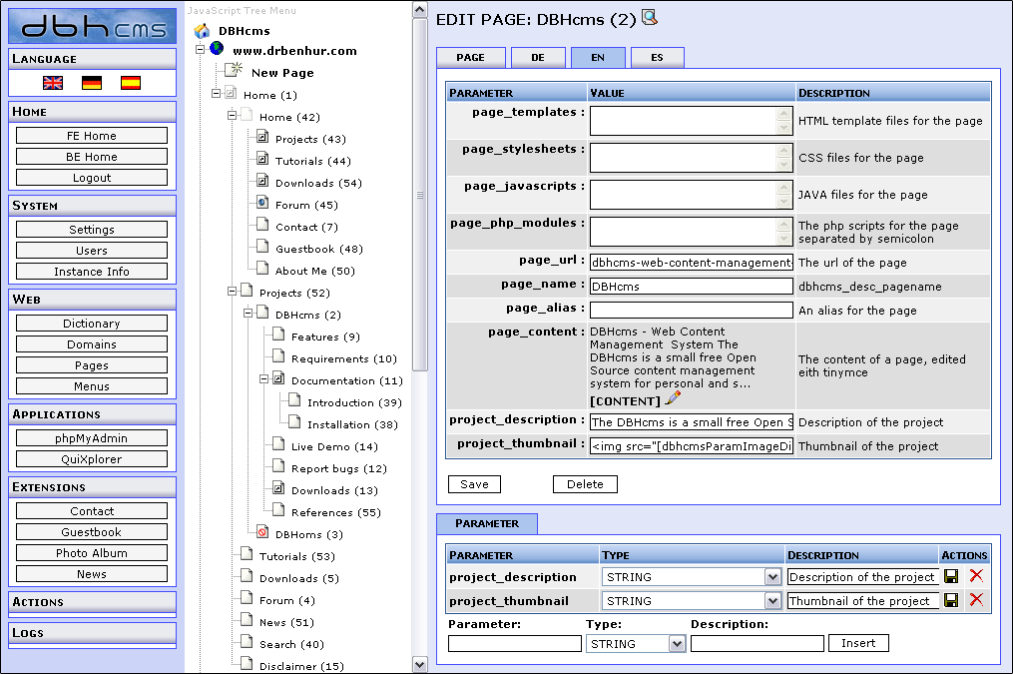Click page icon beside Contact (7)
The image size is (1013, 674).
click(262, 225)
